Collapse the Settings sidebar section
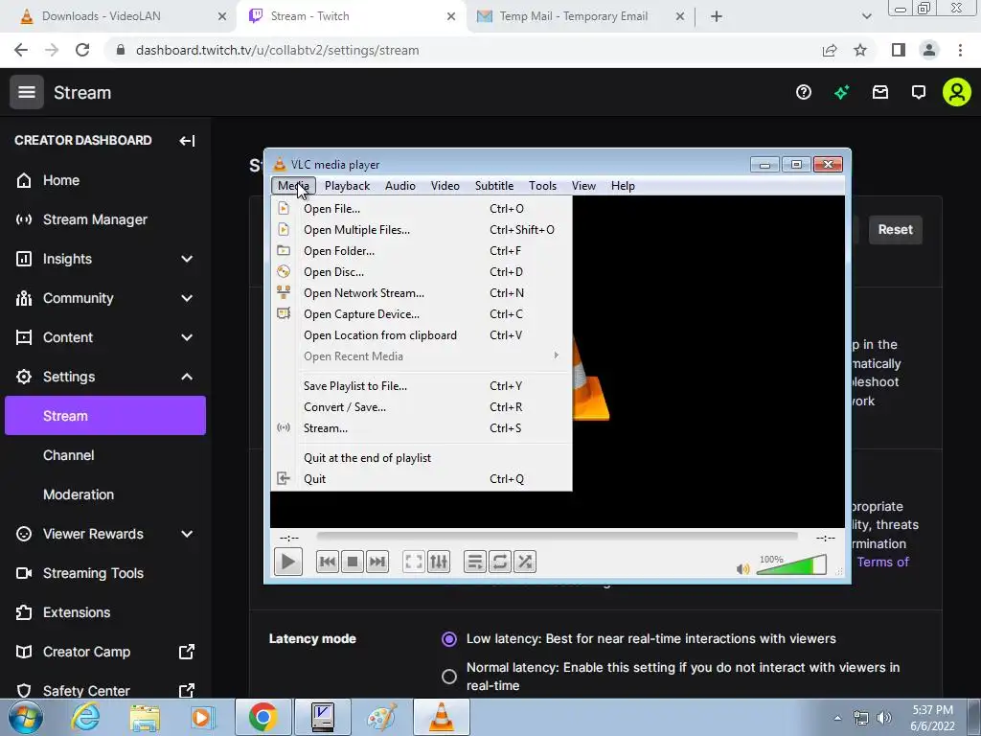981x736 pixels. pos(187,377)
